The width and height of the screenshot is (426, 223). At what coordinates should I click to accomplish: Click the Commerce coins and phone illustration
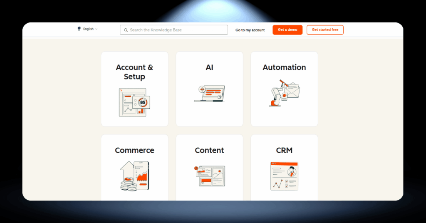coord(134,176)
